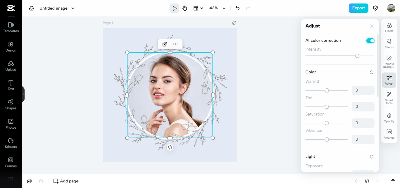
Task: Click the Vibrance value field
Action: point(363,140)
